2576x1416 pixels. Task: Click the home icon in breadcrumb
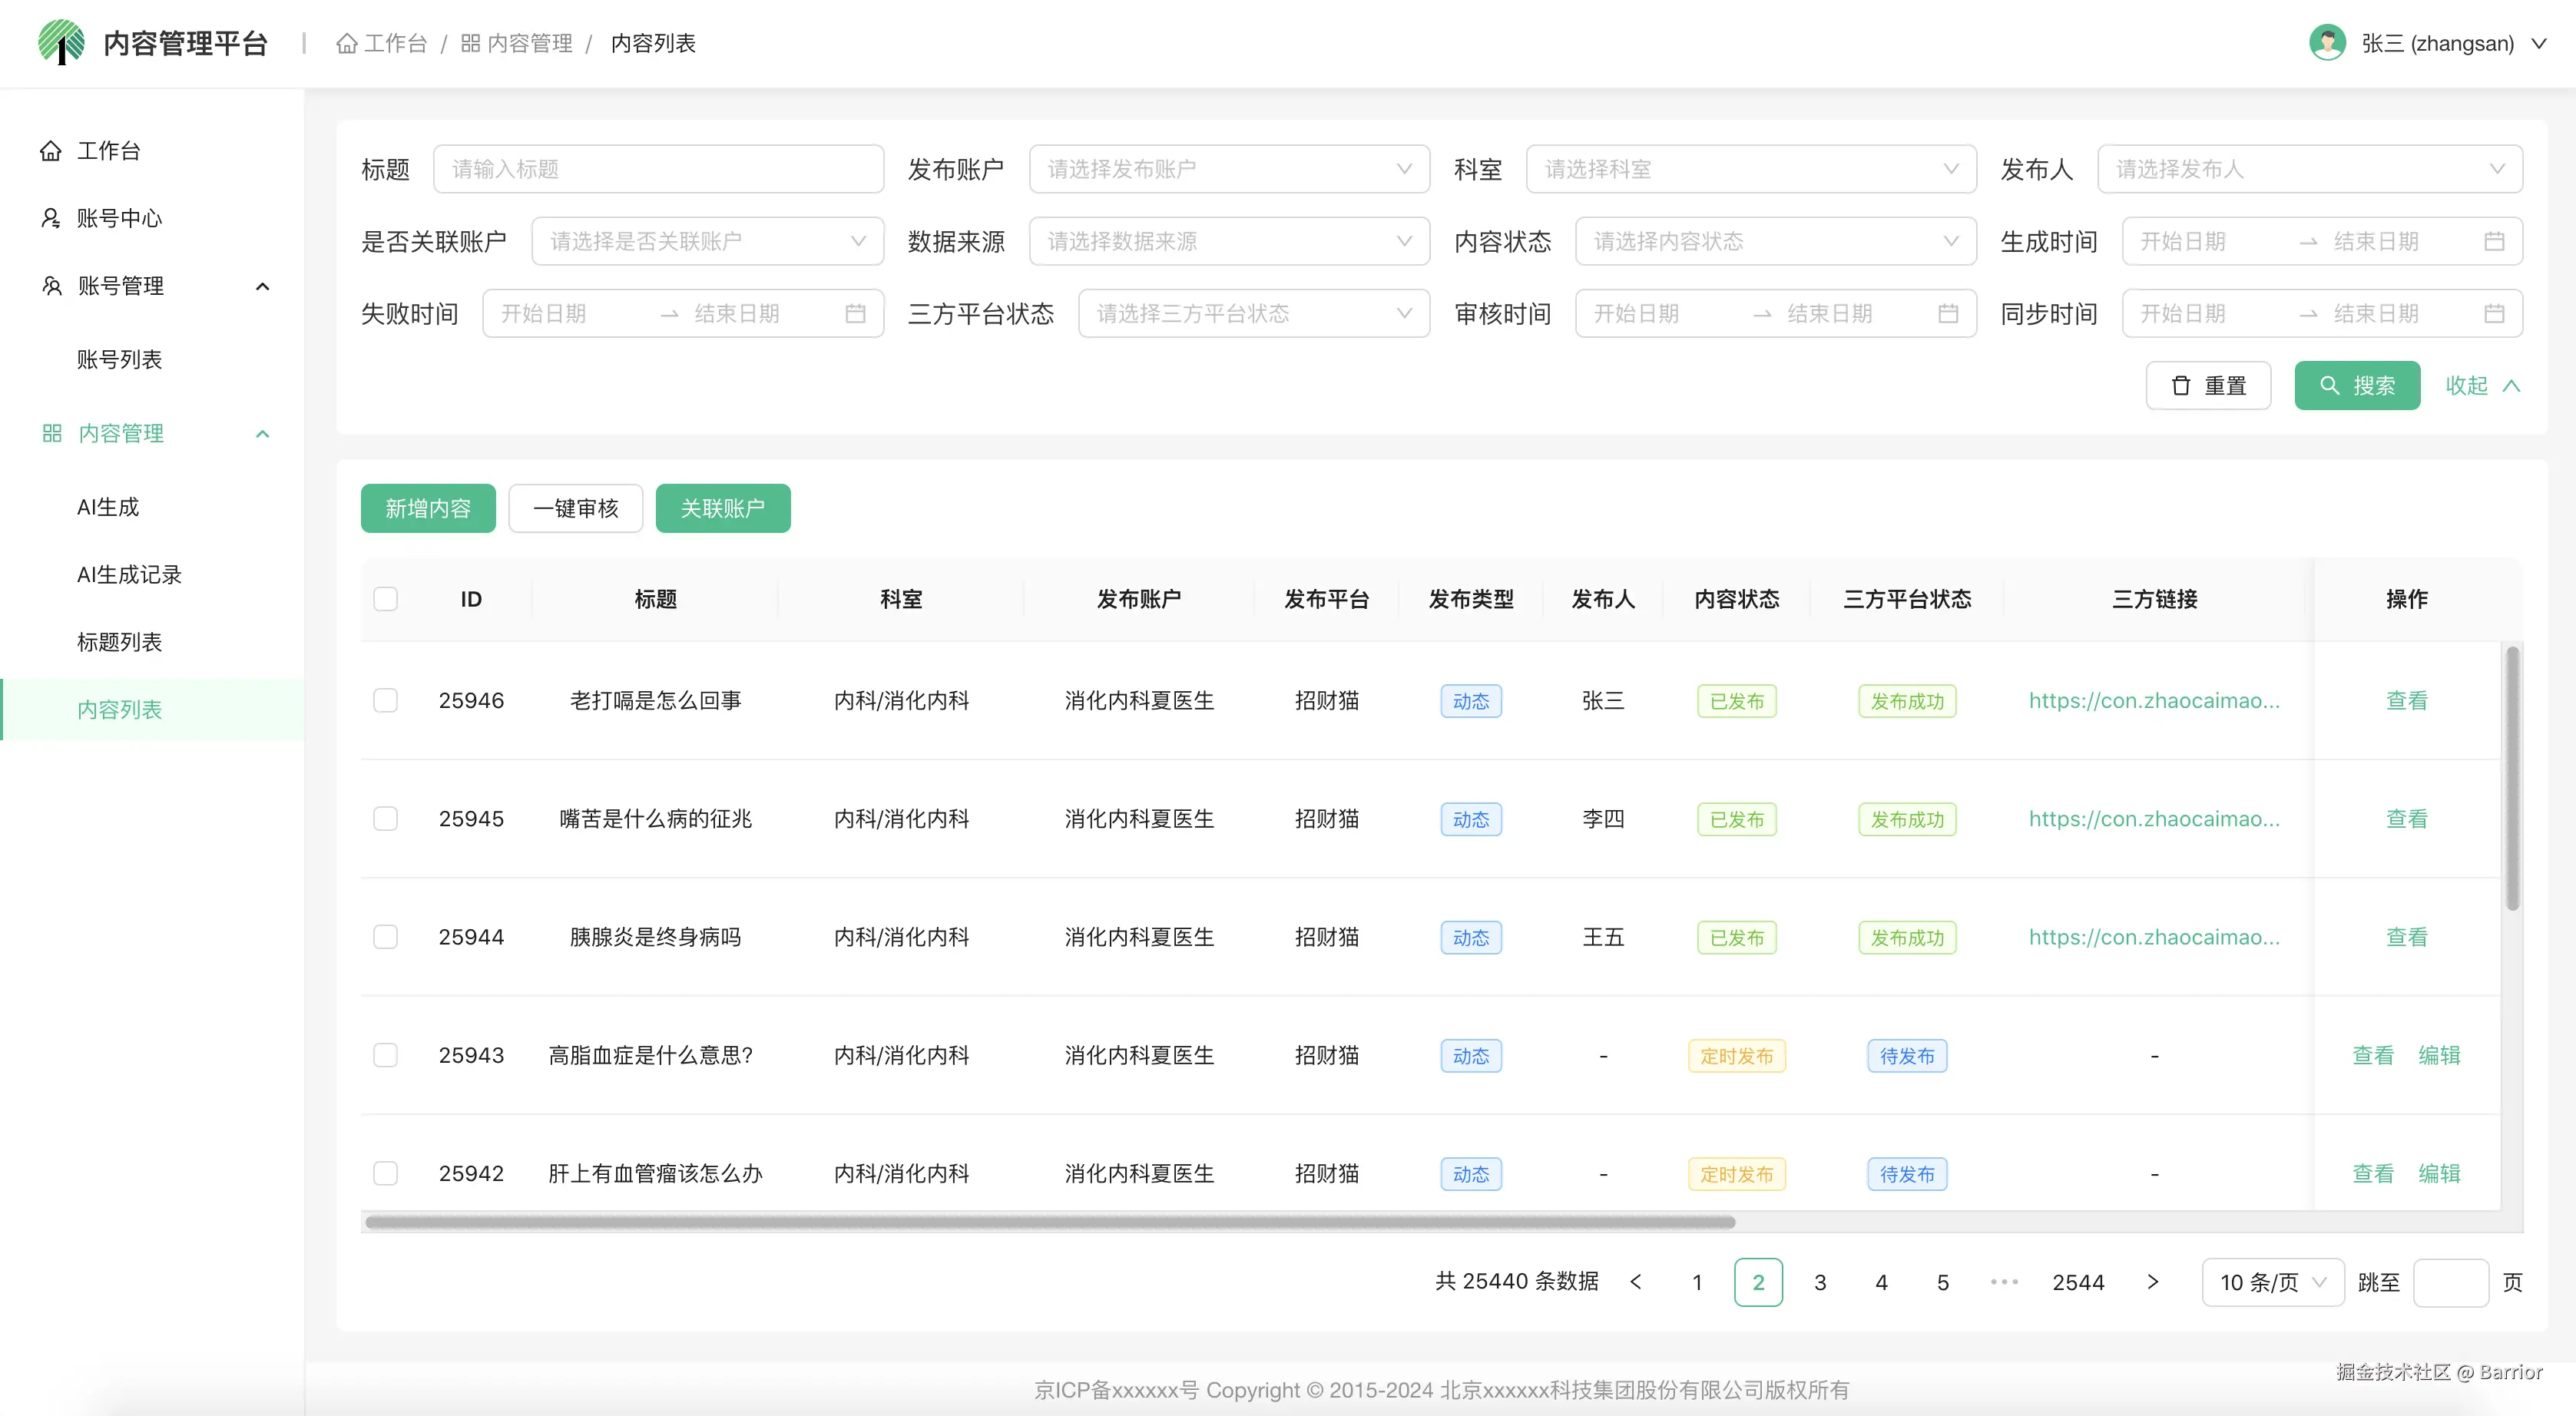click(346, 44)
